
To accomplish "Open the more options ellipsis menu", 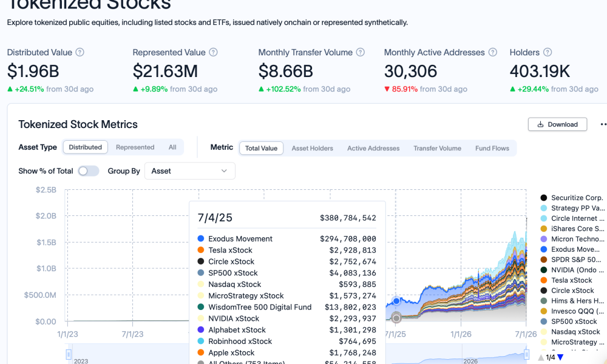I will point(603,124).
